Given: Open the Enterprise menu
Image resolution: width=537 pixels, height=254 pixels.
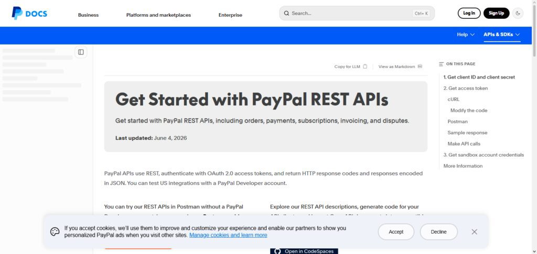Looking at the screenshot, I should click(230, 15).
